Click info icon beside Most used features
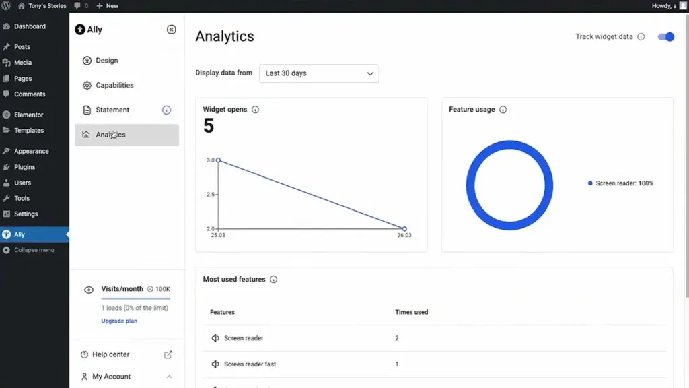The height and width of the screenshot is (388, 689). (273, 280)
